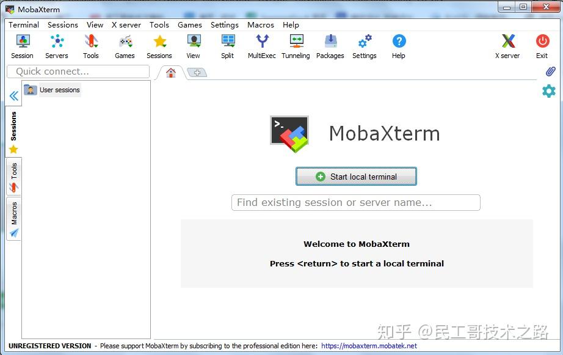563x355 pixels.
Task: Click the Press <return> to start text
Action: (357, 264)
